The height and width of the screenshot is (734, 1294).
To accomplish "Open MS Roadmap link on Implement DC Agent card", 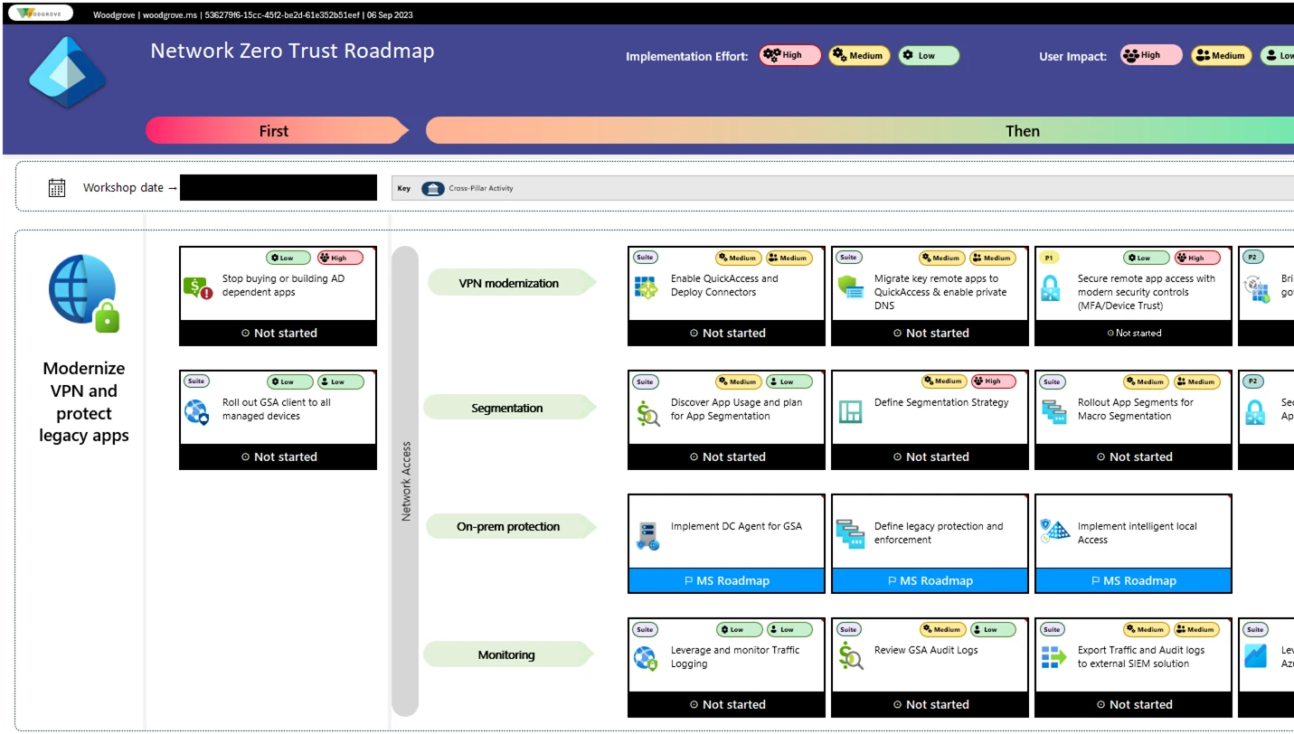I will click(x=726, y=580).
